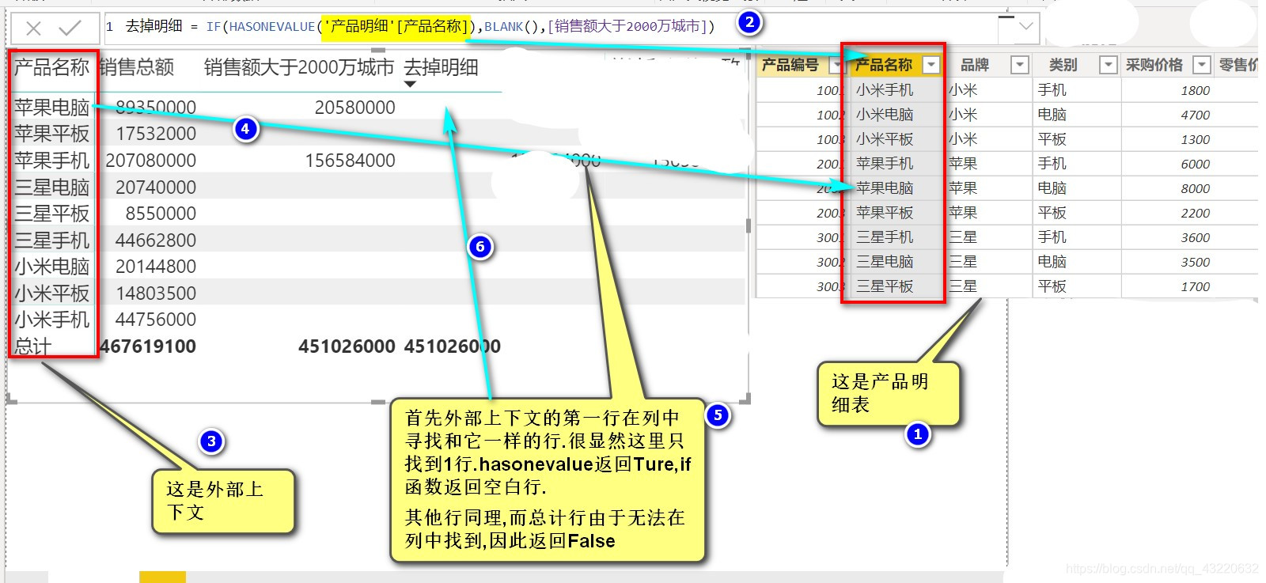
Task: Click purchase price 1700 cell
Action: click(1195, 286)
